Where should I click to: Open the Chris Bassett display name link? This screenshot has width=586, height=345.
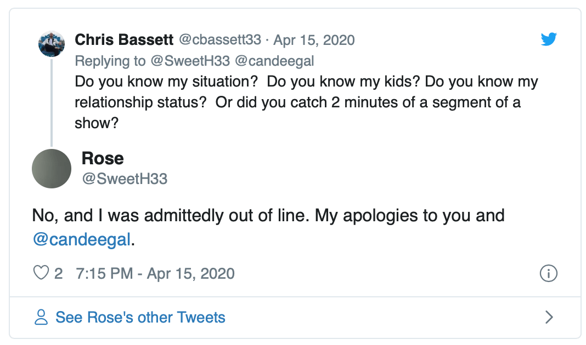click(124, 40)
